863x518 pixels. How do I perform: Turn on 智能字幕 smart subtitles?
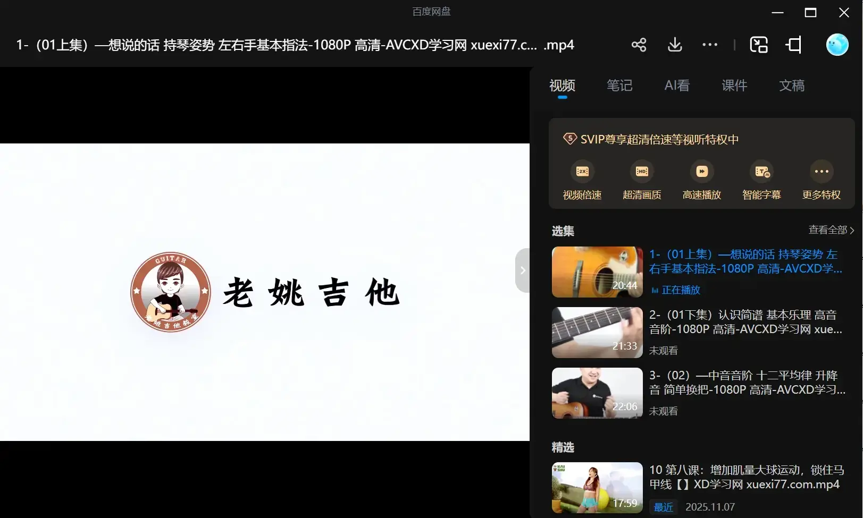point(761,180)
